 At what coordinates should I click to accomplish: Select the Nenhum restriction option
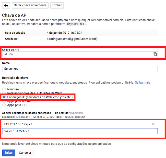(4, 89)
